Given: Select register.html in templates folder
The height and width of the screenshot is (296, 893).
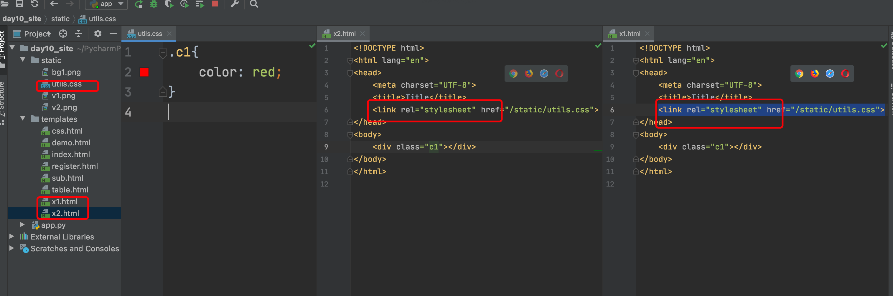Looking at the screenshot, I should click(75, 166).
